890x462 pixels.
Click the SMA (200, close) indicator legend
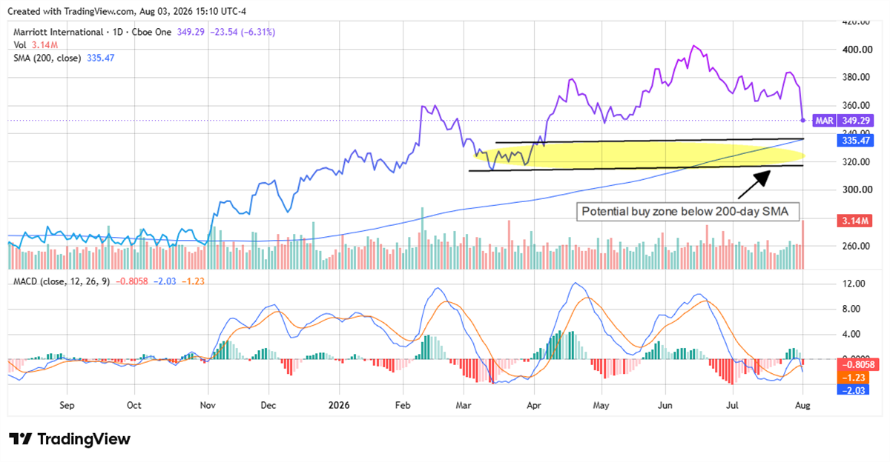point(48,56)
